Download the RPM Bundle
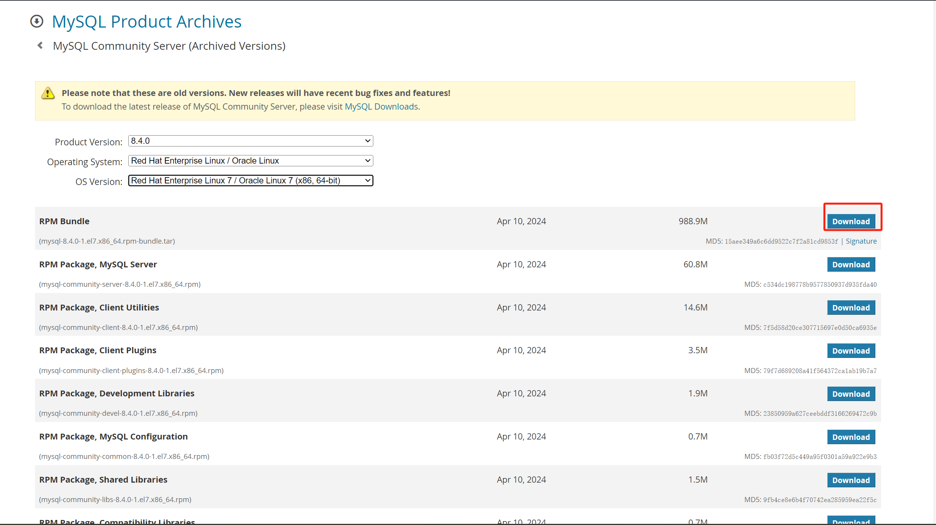 point(851,221)
